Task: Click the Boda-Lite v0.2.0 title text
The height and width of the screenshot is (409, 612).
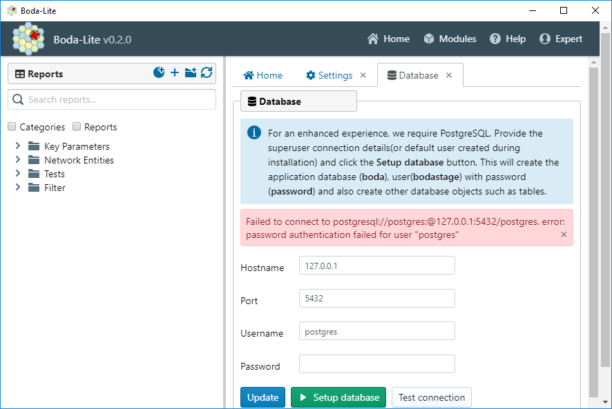Action: coord(92,39)
